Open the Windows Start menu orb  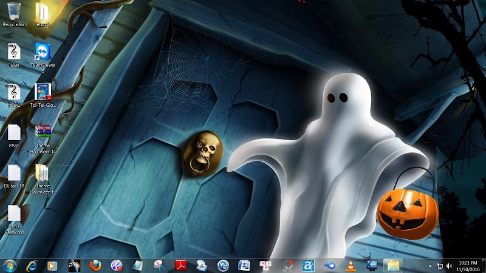point(10,266)
